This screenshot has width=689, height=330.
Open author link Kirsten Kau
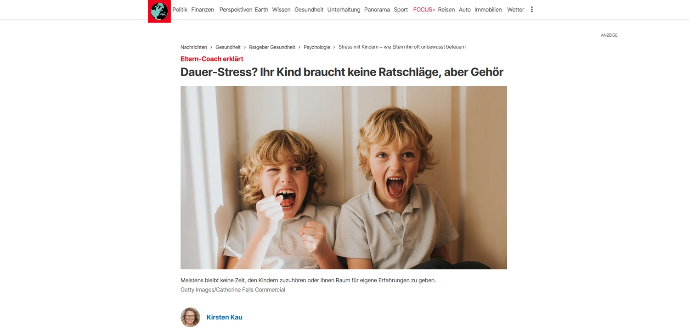click(224, 317)
